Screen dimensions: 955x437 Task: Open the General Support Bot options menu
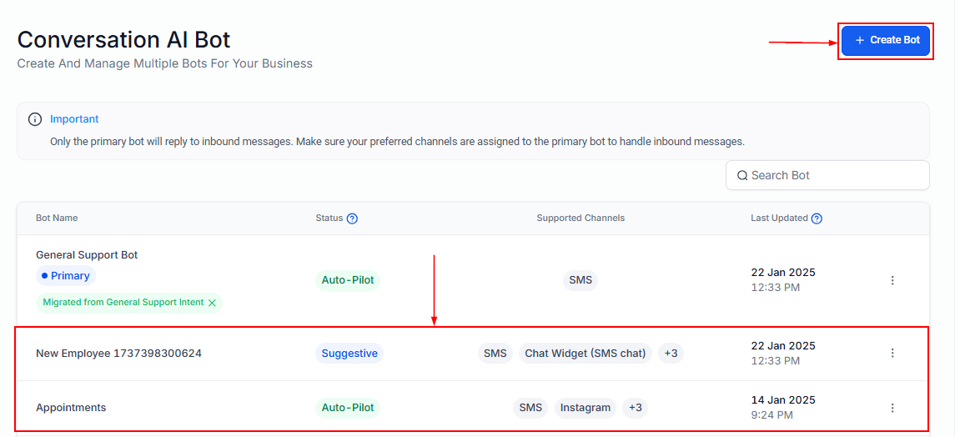pyautogui.click(x=892, y=280)
